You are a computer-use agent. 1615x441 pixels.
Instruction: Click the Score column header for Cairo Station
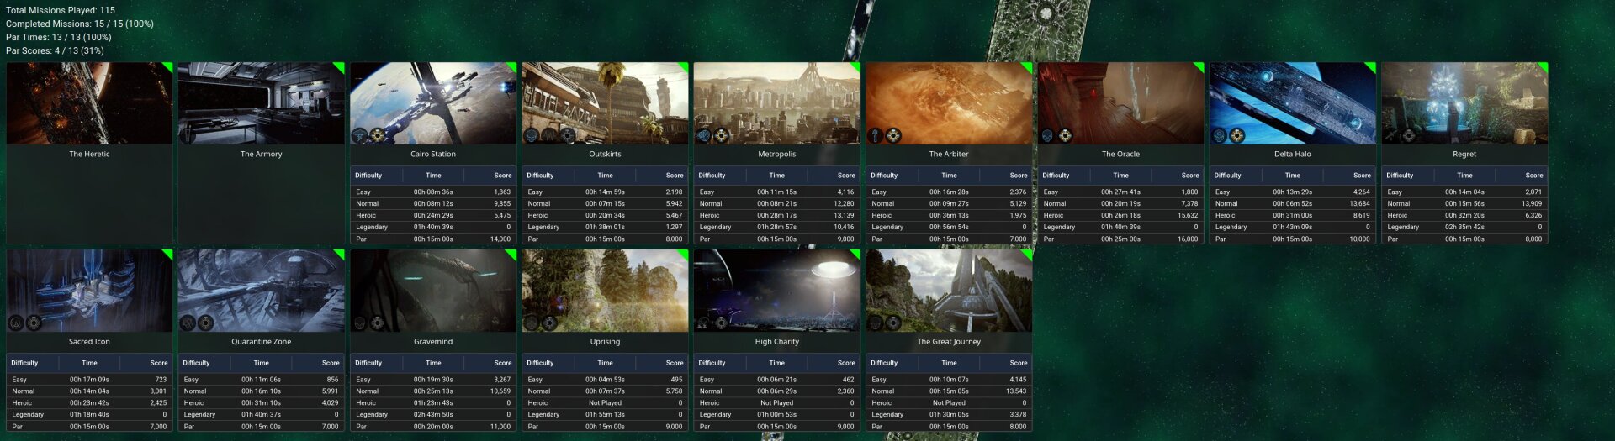click(502, 176)
